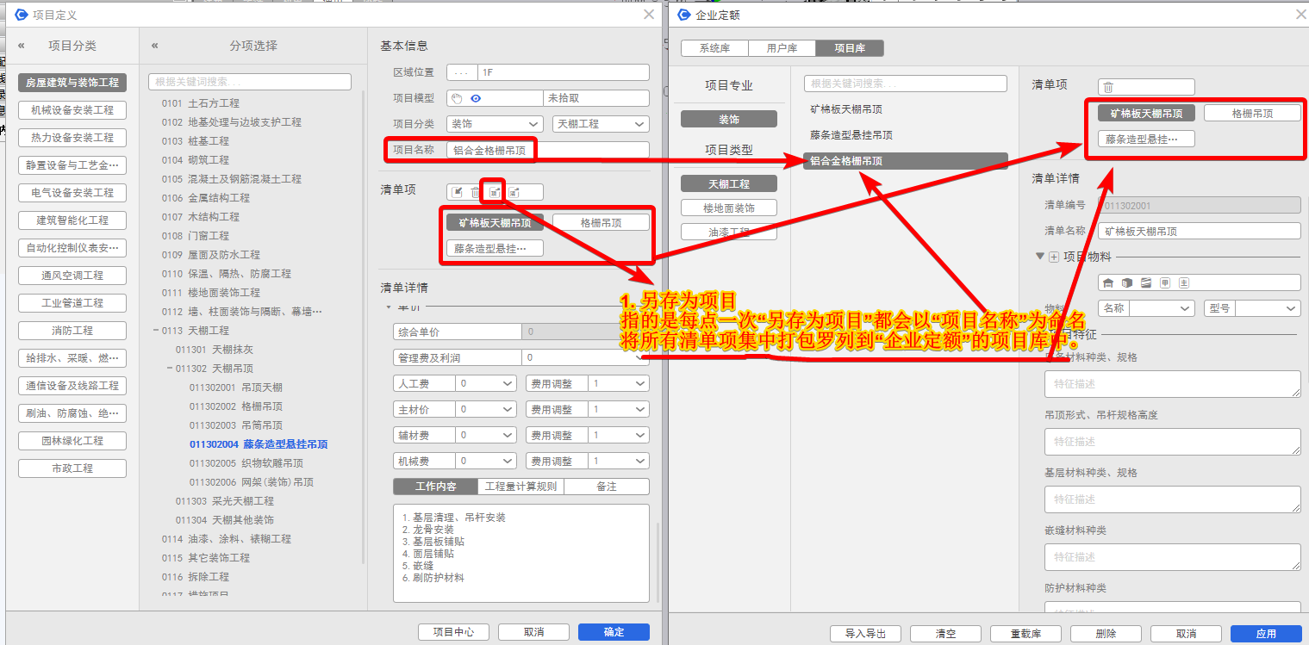The image size is (1309, 645).
Task: Click the 综合单价 value field
Action: (x=585, y=332)
